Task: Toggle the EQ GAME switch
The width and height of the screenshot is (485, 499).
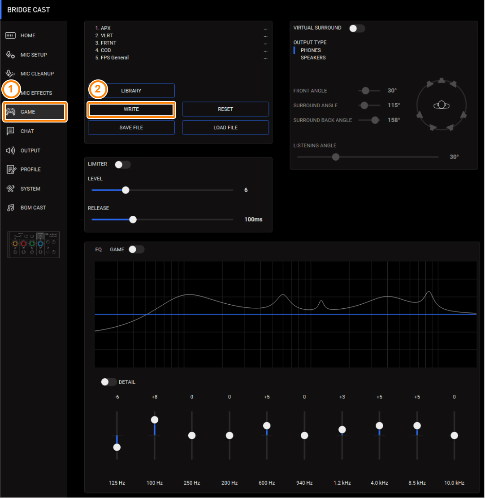Action: tap(136, 249)
